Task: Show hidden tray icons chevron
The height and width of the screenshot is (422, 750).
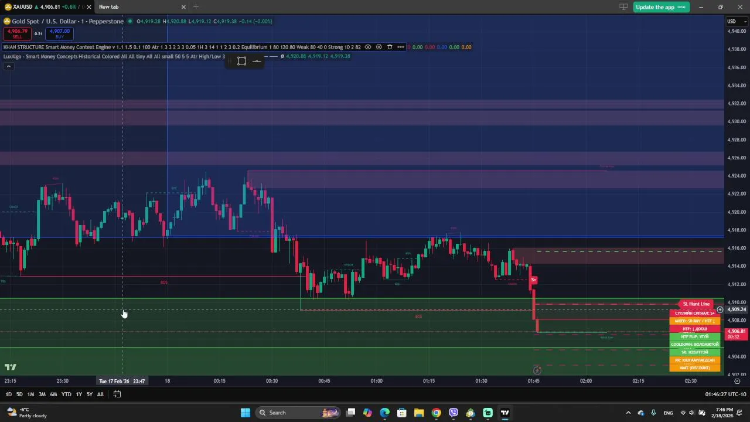Action: pos(628,413)
